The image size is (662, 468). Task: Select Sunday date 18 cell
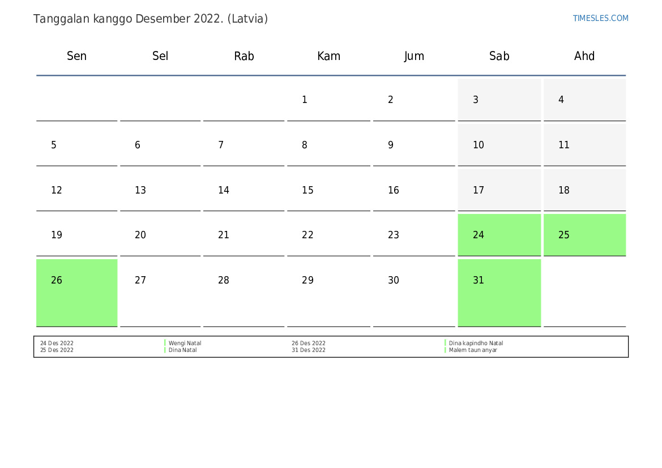pyautogui.click(x=584, y=190)
